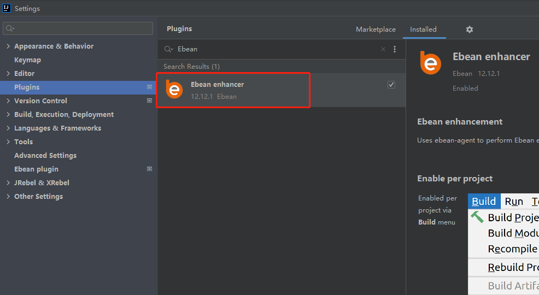The image size is (539, 295).
Task: Click version 12.12.1 in details panel
Action: click(489, 74)
